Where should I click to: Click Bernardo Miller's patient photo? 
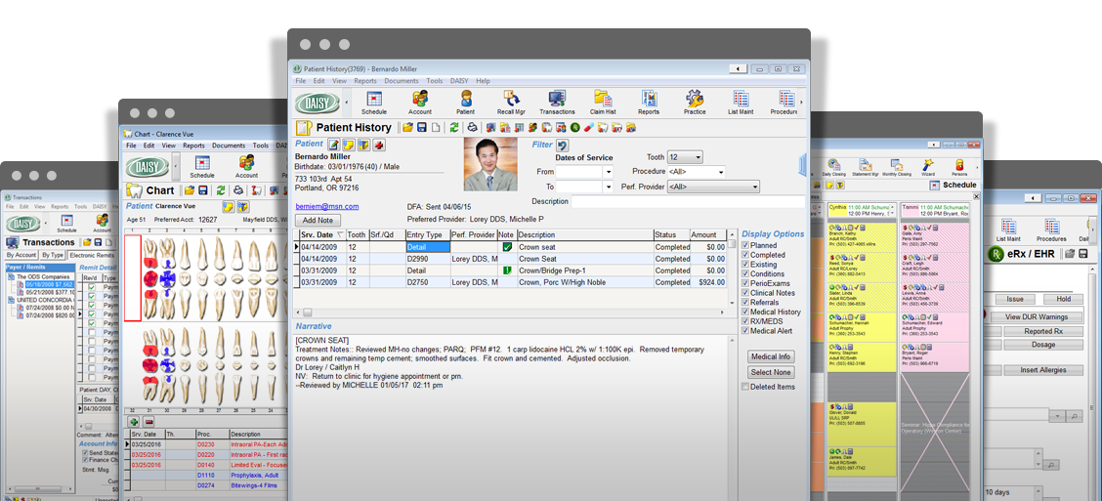click(490, 164)
